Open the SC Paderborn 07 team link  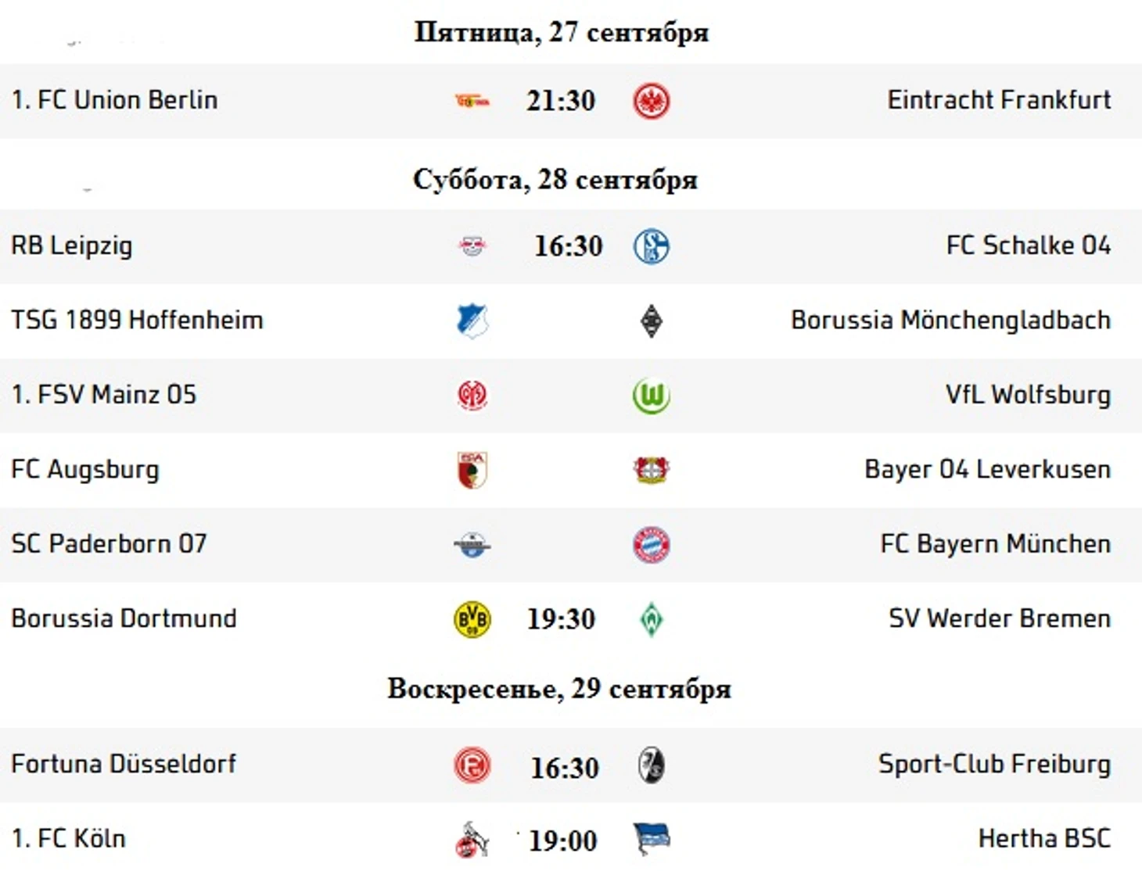pyautogui.click(x=109, y=543)
